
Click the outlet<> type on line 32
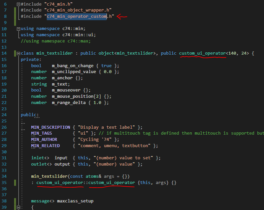point(42,164)
